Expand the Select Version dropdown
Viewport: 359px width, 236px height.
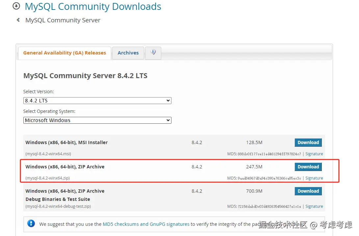[x=97, y=100]
